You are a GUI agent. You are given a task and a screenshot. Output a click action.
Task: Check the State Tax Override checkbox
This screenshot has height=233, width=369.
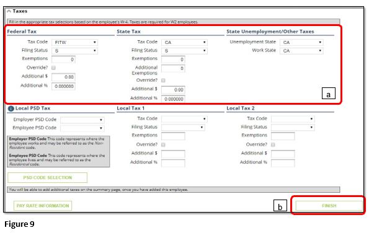click(x=163, y=81)
